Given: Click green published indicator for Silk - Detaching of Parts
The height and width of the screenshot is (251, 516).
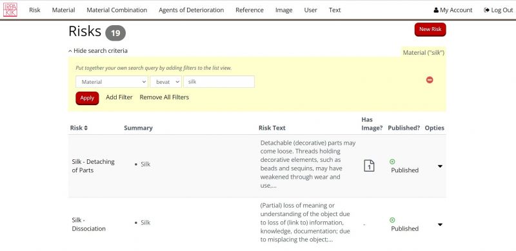Looking at the screenshot, I should 392,161.
